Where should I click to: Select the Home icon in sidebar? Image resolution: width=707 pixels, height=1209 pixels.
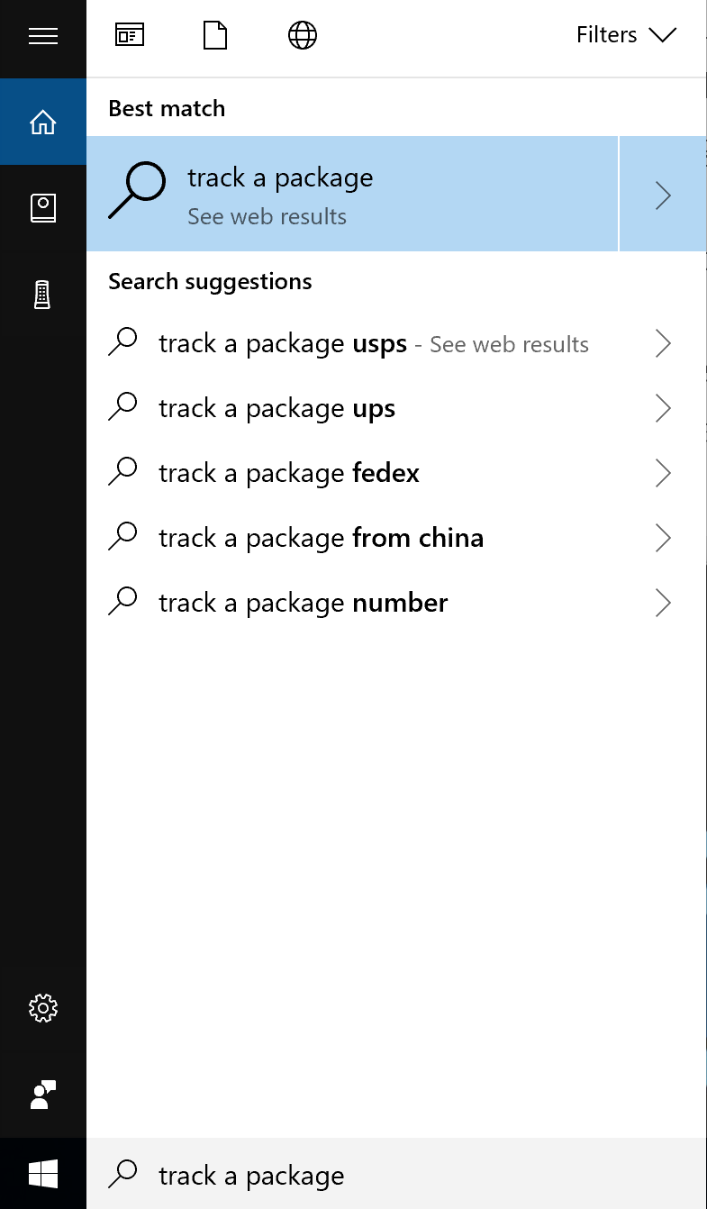tap(43, 123)
